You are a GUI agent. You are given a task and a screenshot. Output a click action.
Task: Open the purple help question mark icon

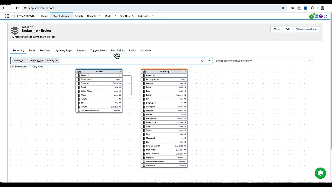click(321, 16)
